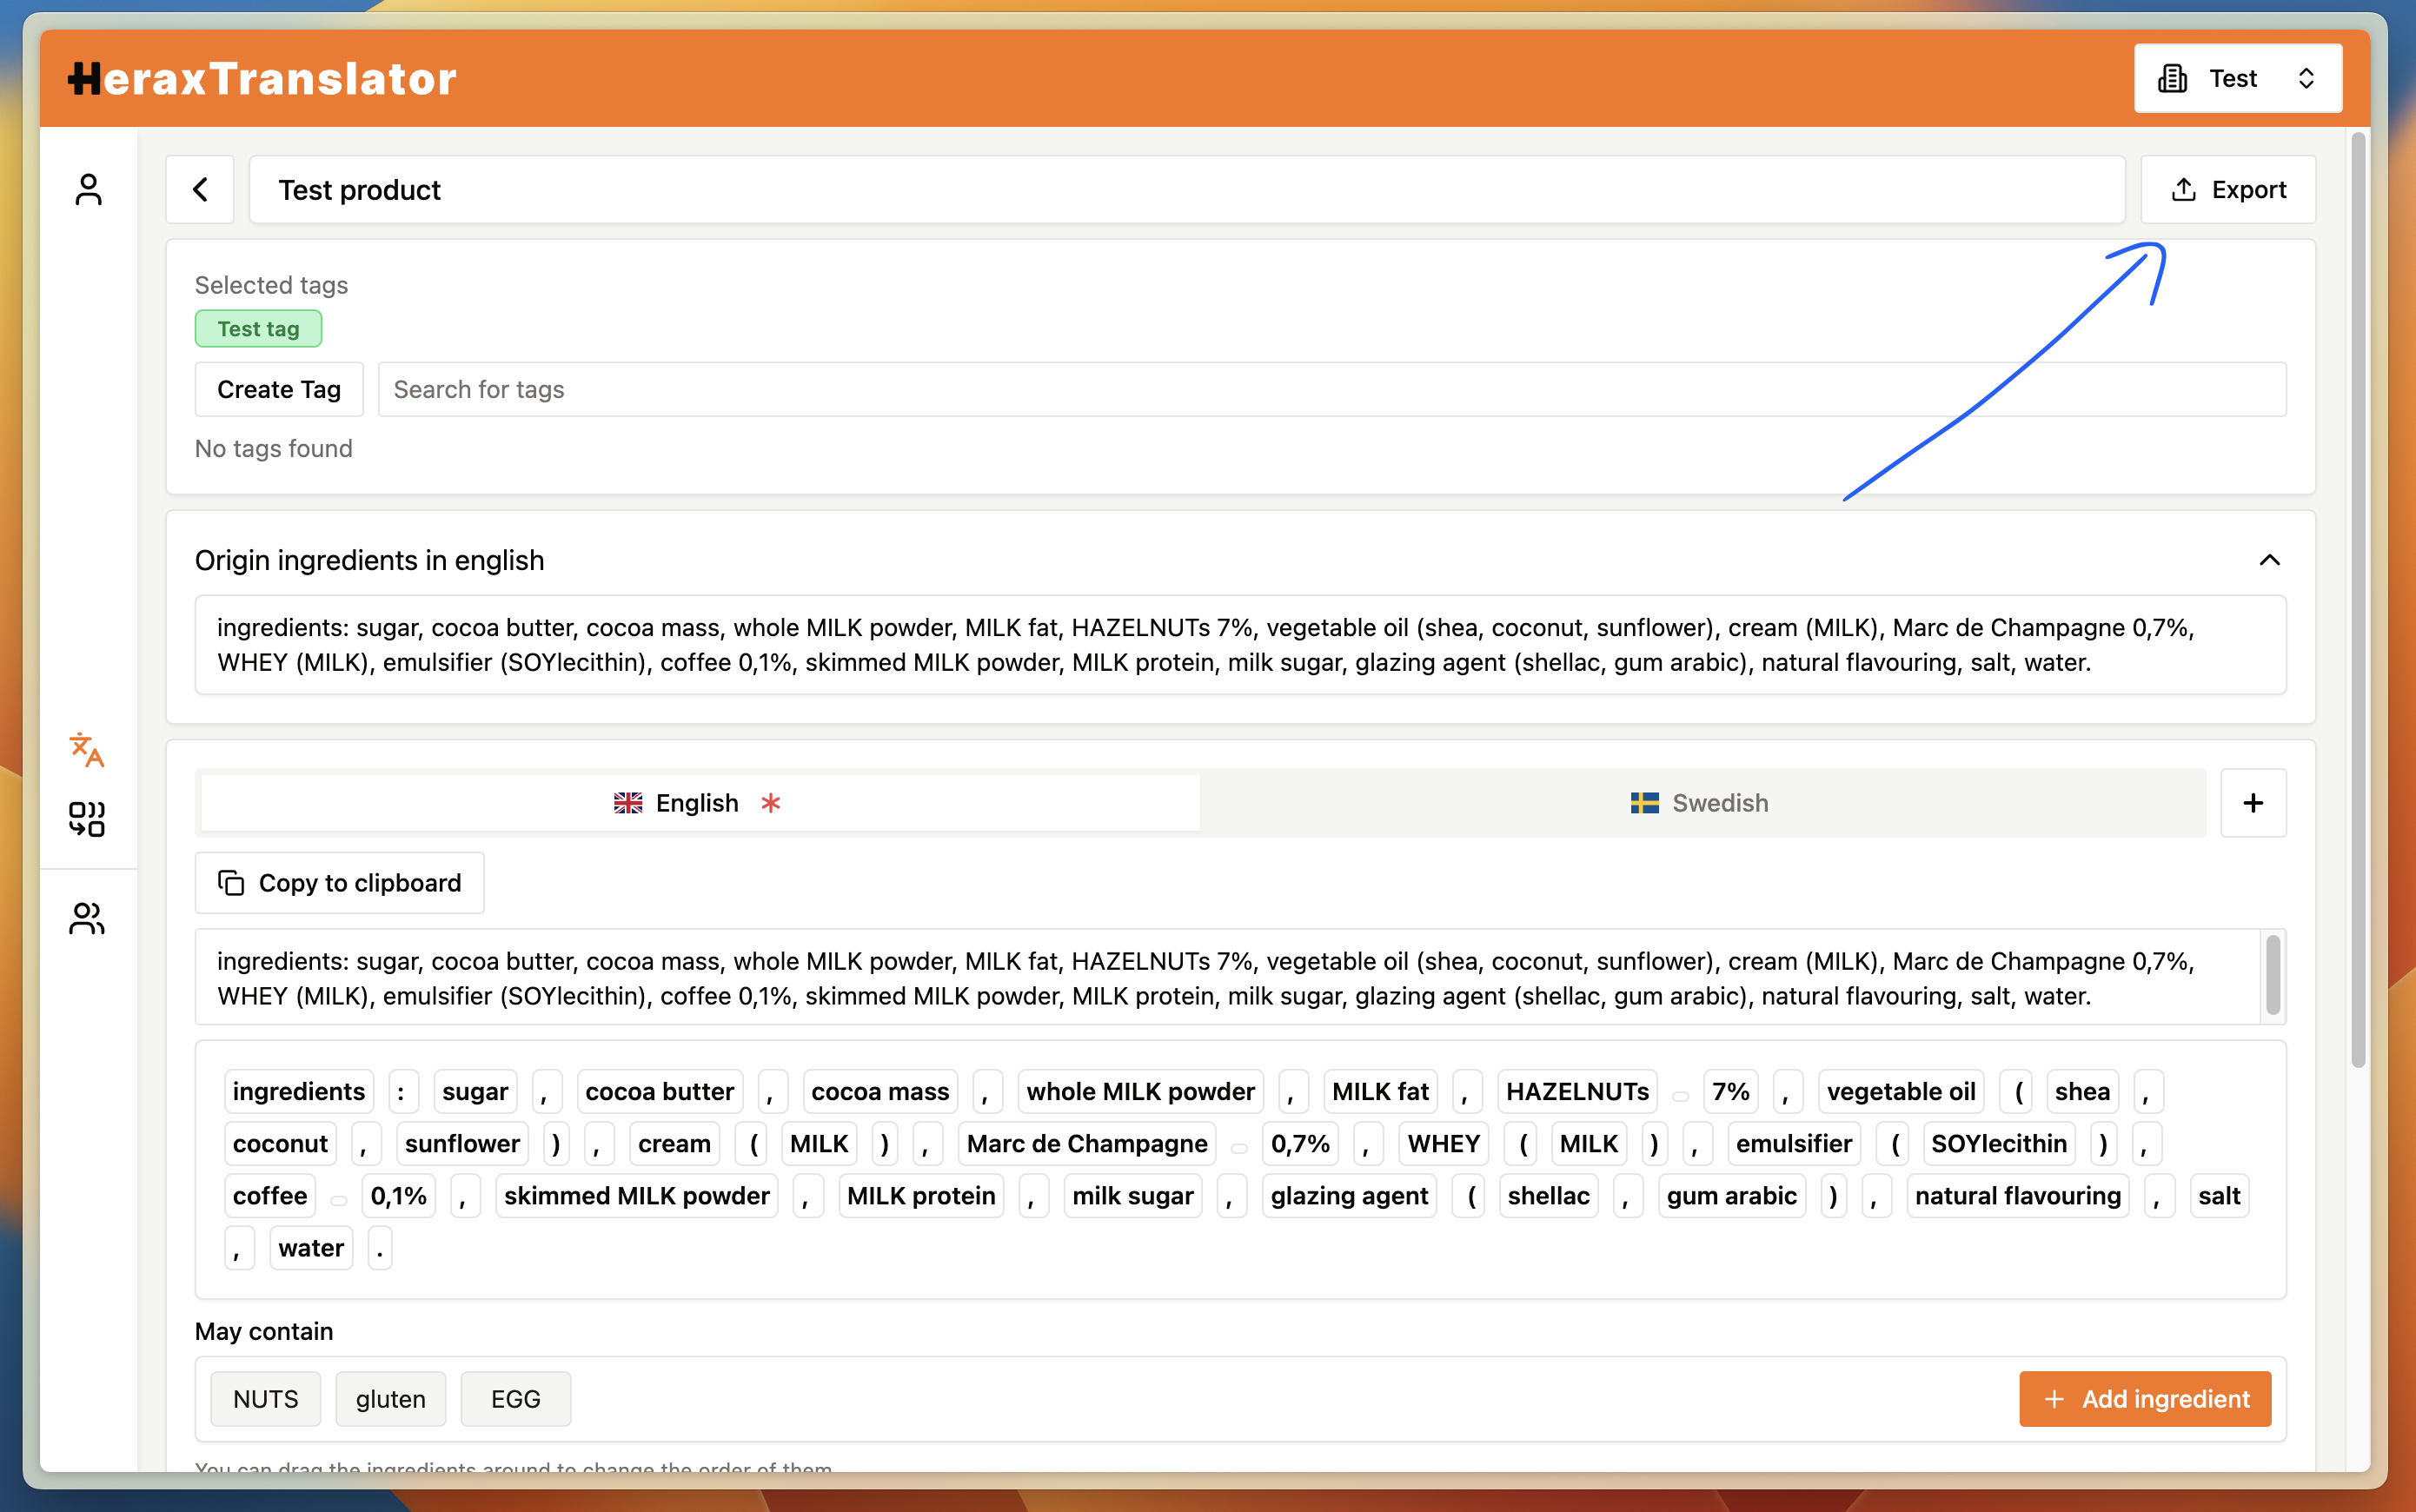2416x1512 pixels.
Task: Switch to the English tab
Action: click(700, 803)
